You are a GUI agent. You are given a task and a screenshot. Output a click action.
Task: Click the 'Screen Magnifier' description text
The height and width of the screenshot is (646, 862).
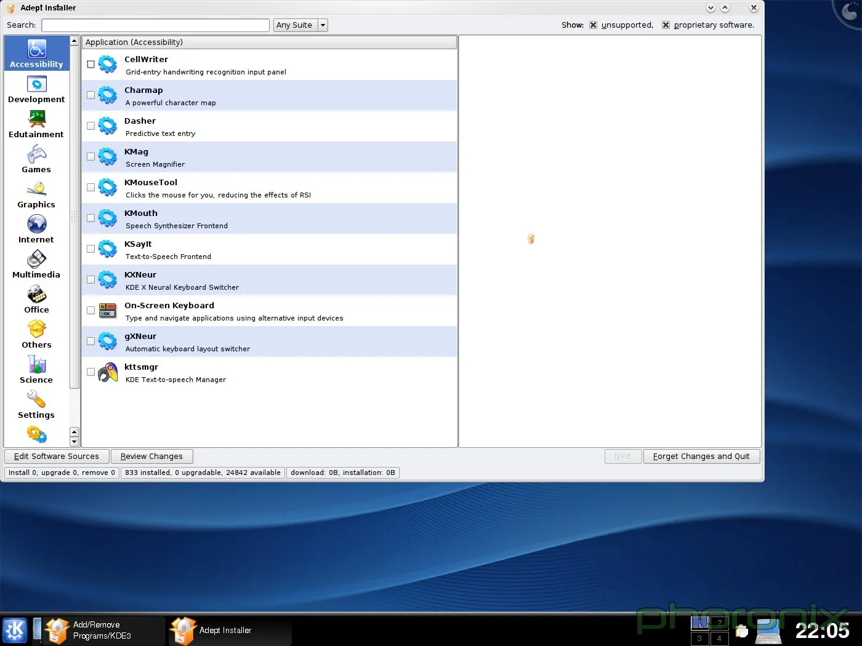[x=155, y=164]
